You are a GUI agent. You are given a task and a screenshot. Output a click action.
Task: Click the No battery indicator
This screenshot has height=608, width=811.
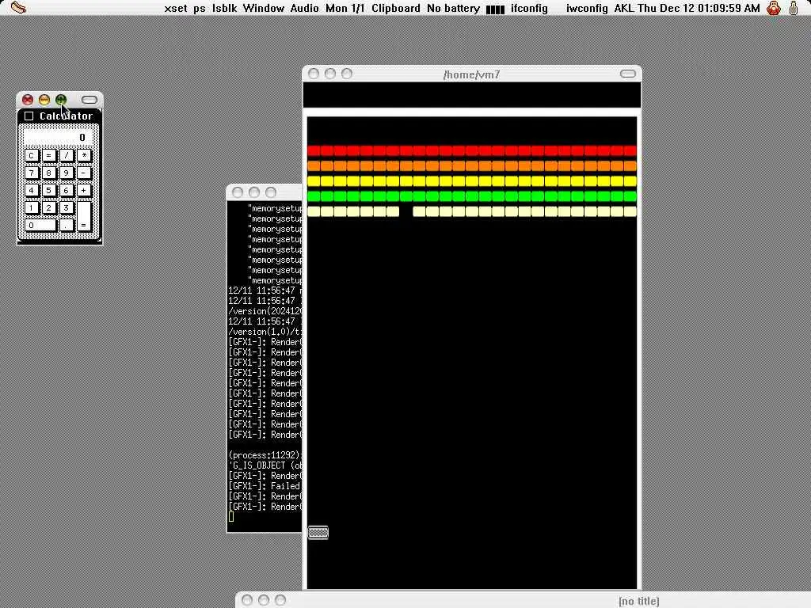point(453,8)
